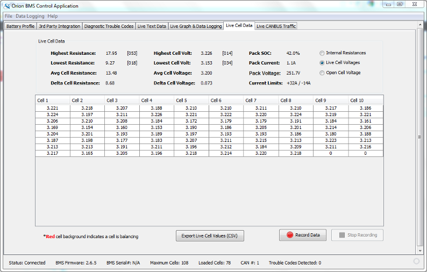Click the BMS Firmware: 2.6.5 status entry

pyautogui.click(x=76, y=263)
